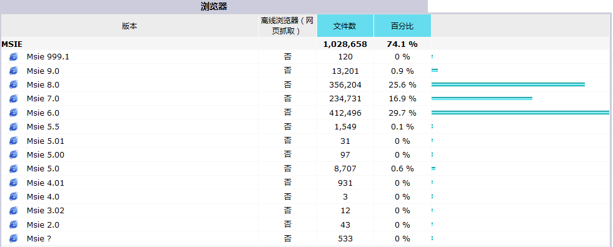Viewport: 613px width, 247px height.
Task: Click the IE icon beside Msie 999.1
Action: pyautogui.click(x=14, y=57)
